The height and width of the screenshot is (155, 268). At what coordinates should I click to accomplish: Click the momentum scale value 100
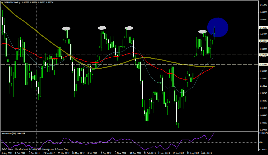click(x=261, y=142)
